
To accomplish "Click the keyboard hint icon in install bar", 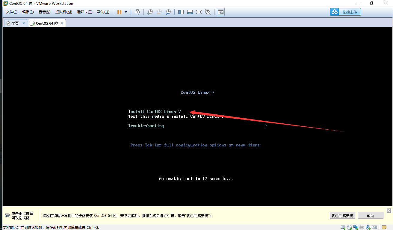I will pos(7,215).
